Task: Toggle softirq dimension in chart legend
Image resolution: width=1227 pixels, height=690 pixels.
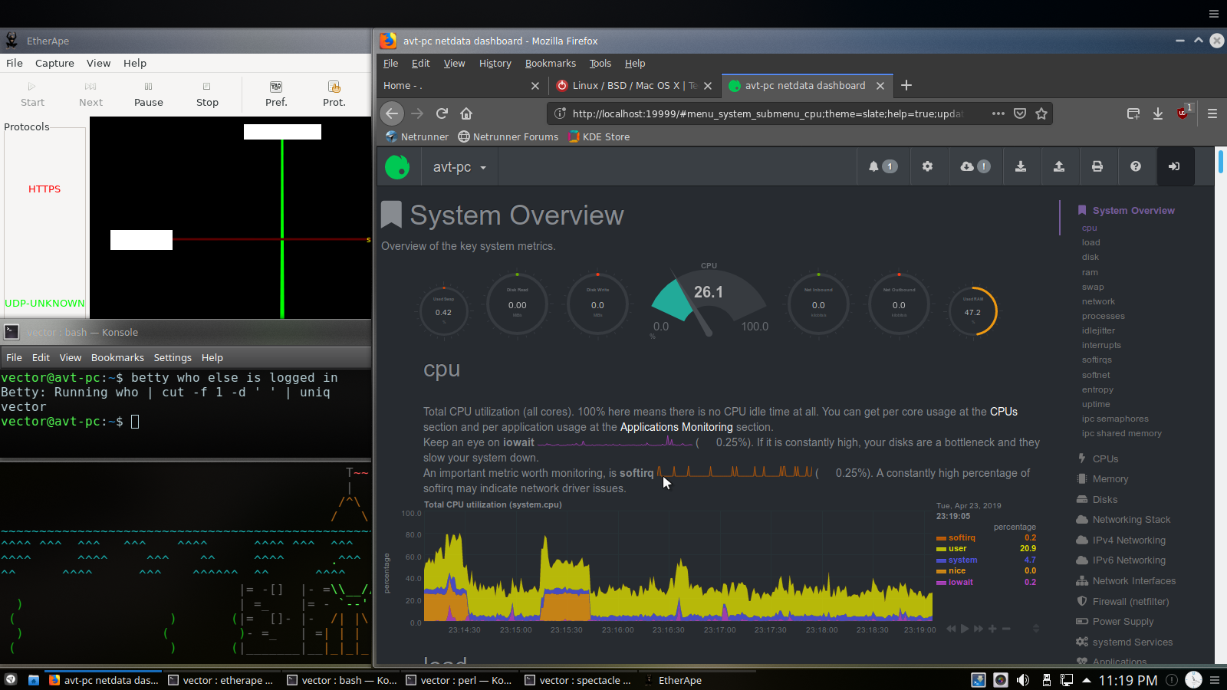Action: [962, 537]
